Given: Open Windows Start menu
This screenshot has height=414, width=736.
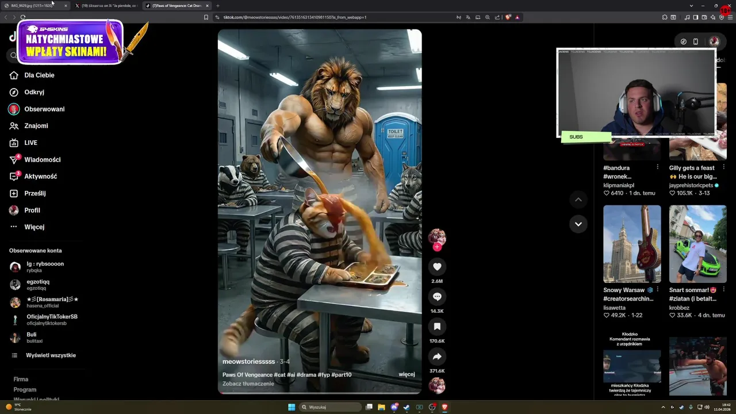Looking at the screenshot, I should 292,407.
